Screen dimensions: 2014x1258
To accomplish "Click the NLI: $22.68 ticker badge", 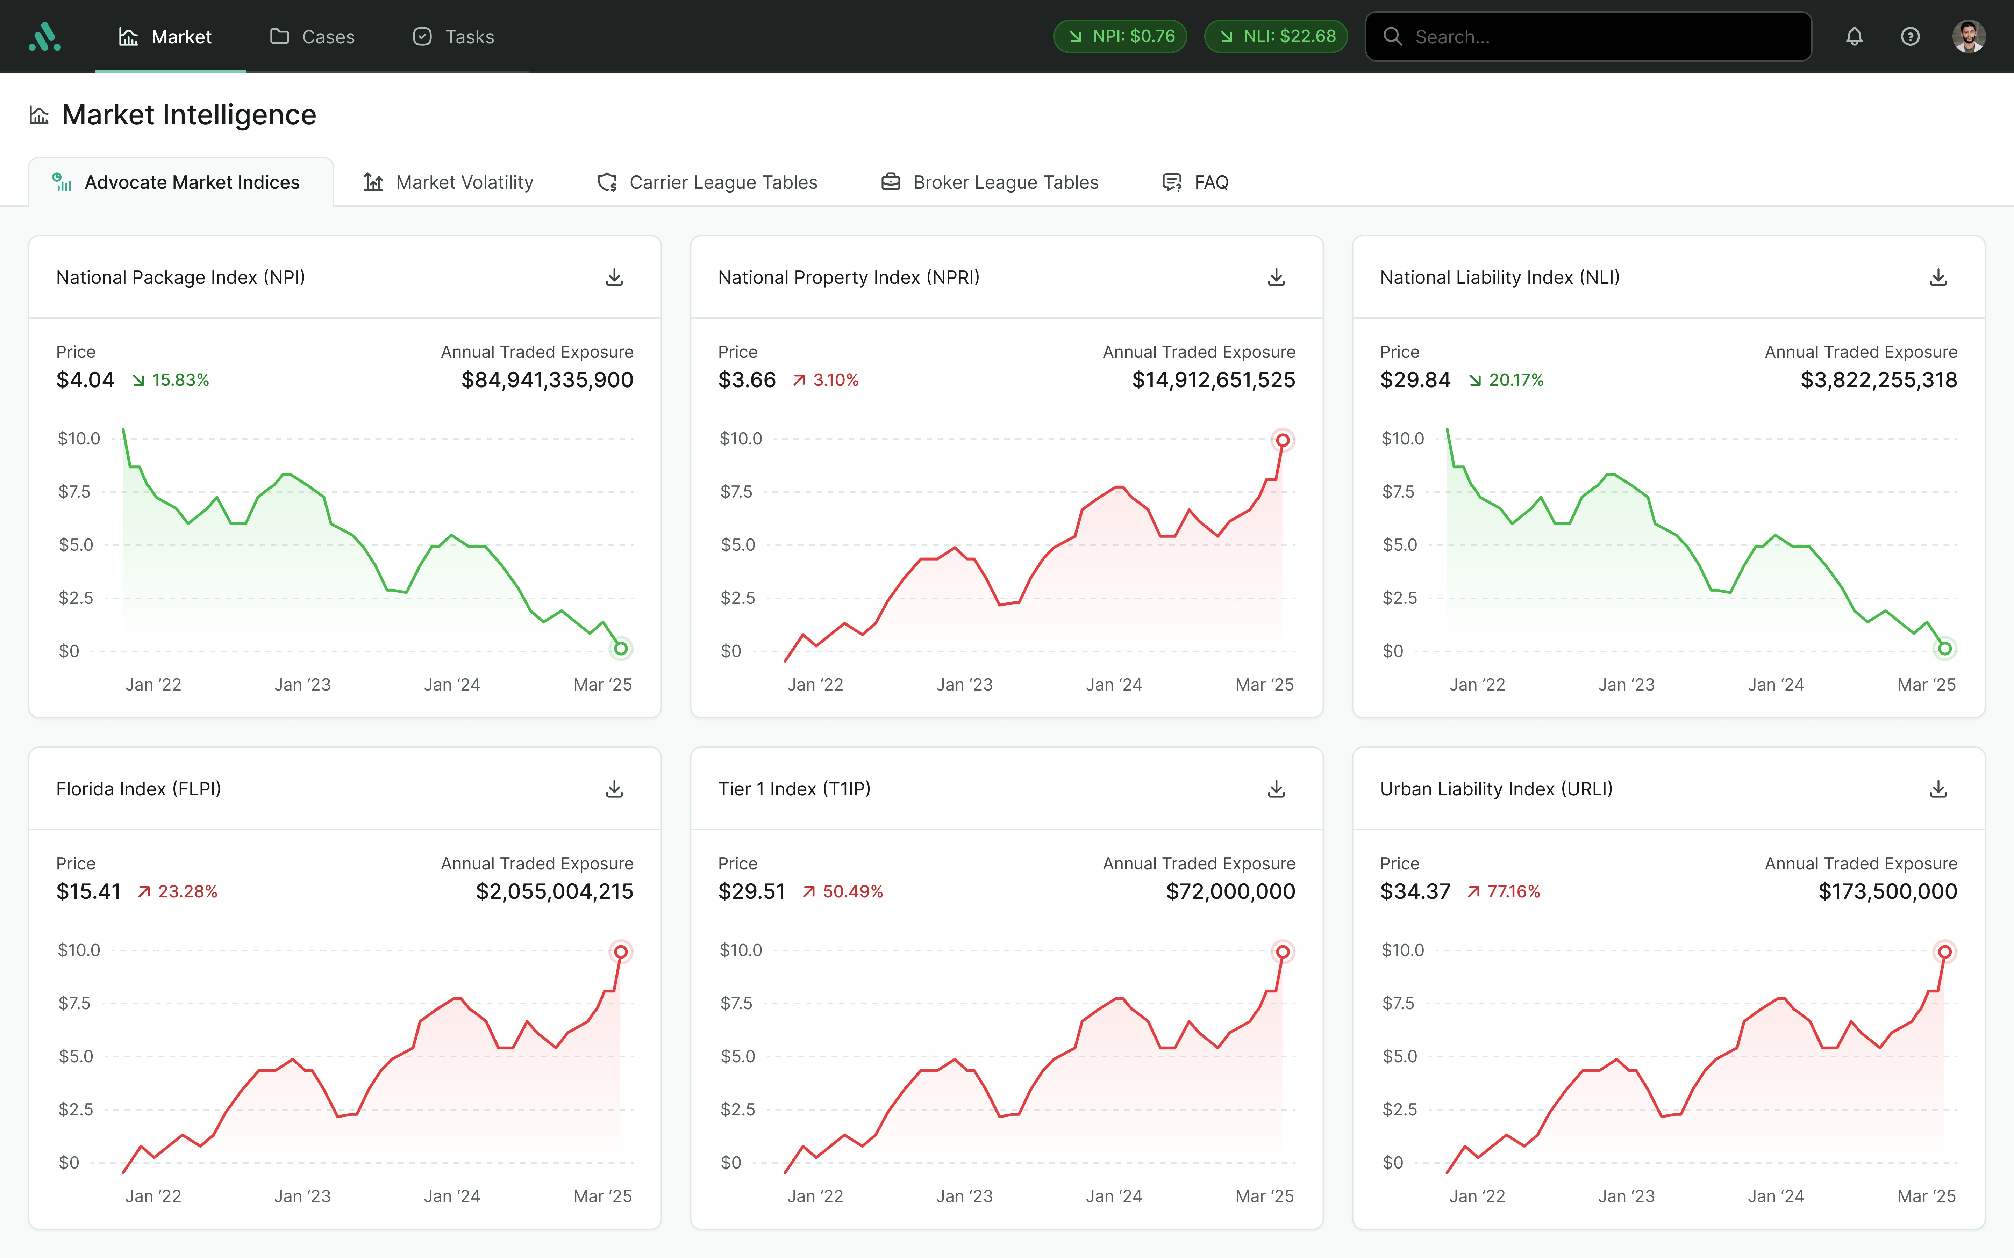I will pos(1276,37).
